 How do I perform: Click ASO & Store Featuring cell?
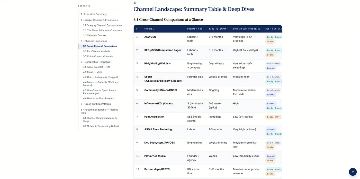point(158,130)
